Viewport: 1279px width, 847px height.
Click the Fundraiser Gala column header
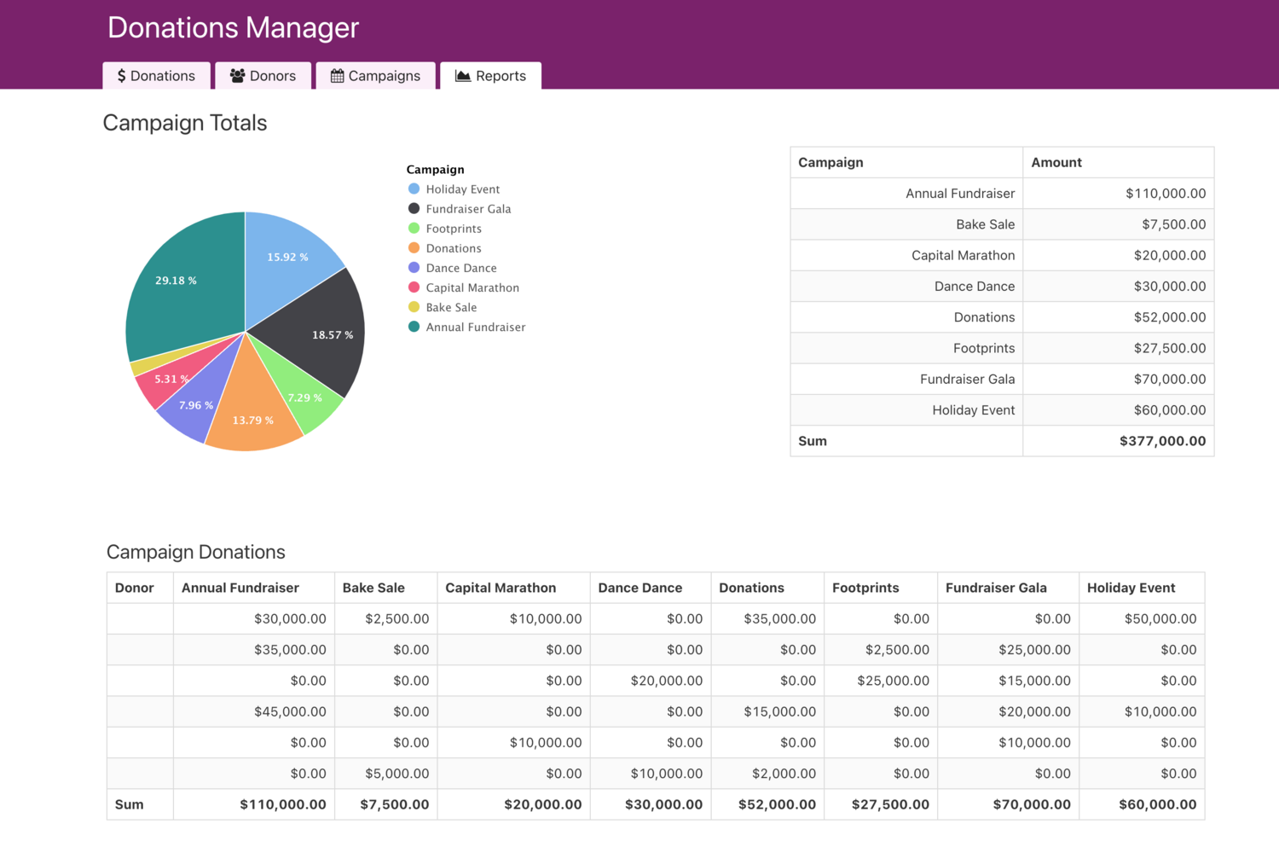(x=996, y=588)
